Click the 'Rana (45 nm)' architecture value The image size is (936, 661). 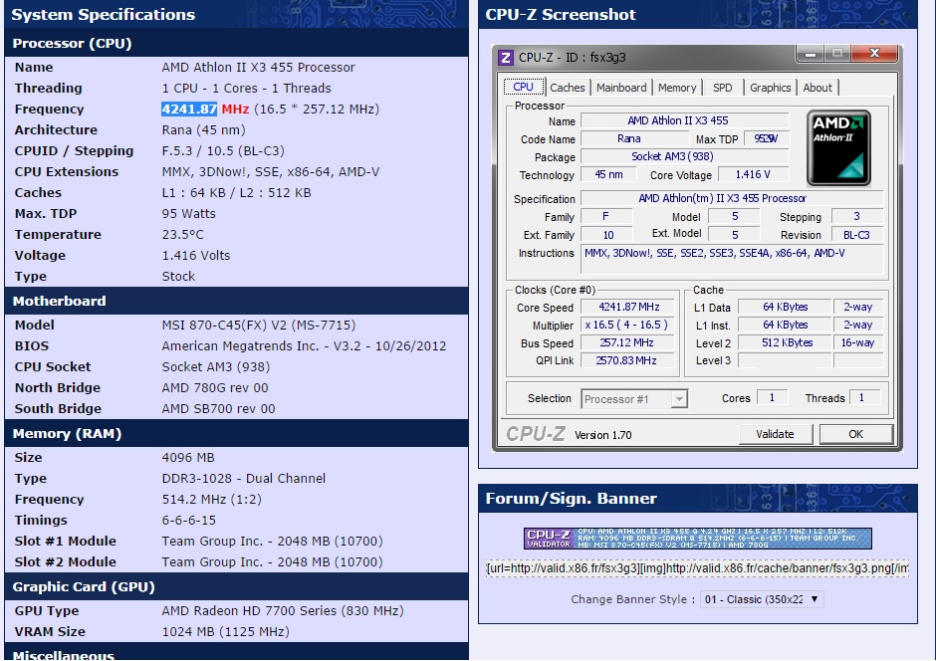point(203,130)
